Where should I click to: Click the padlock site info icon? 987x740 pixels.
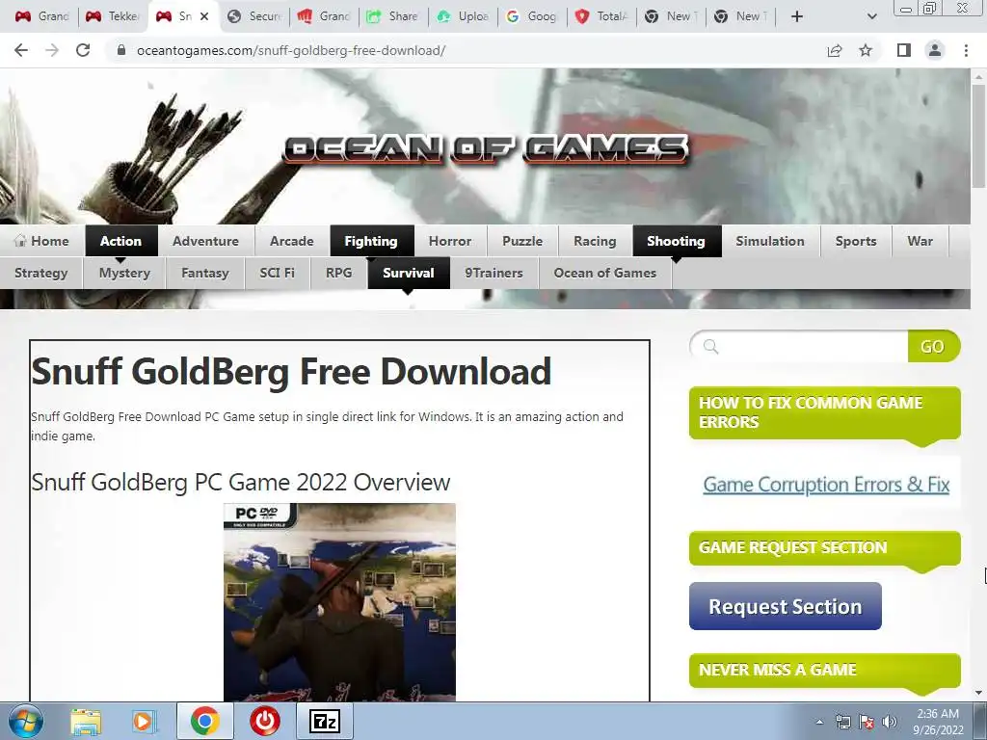tap(121, 50)
